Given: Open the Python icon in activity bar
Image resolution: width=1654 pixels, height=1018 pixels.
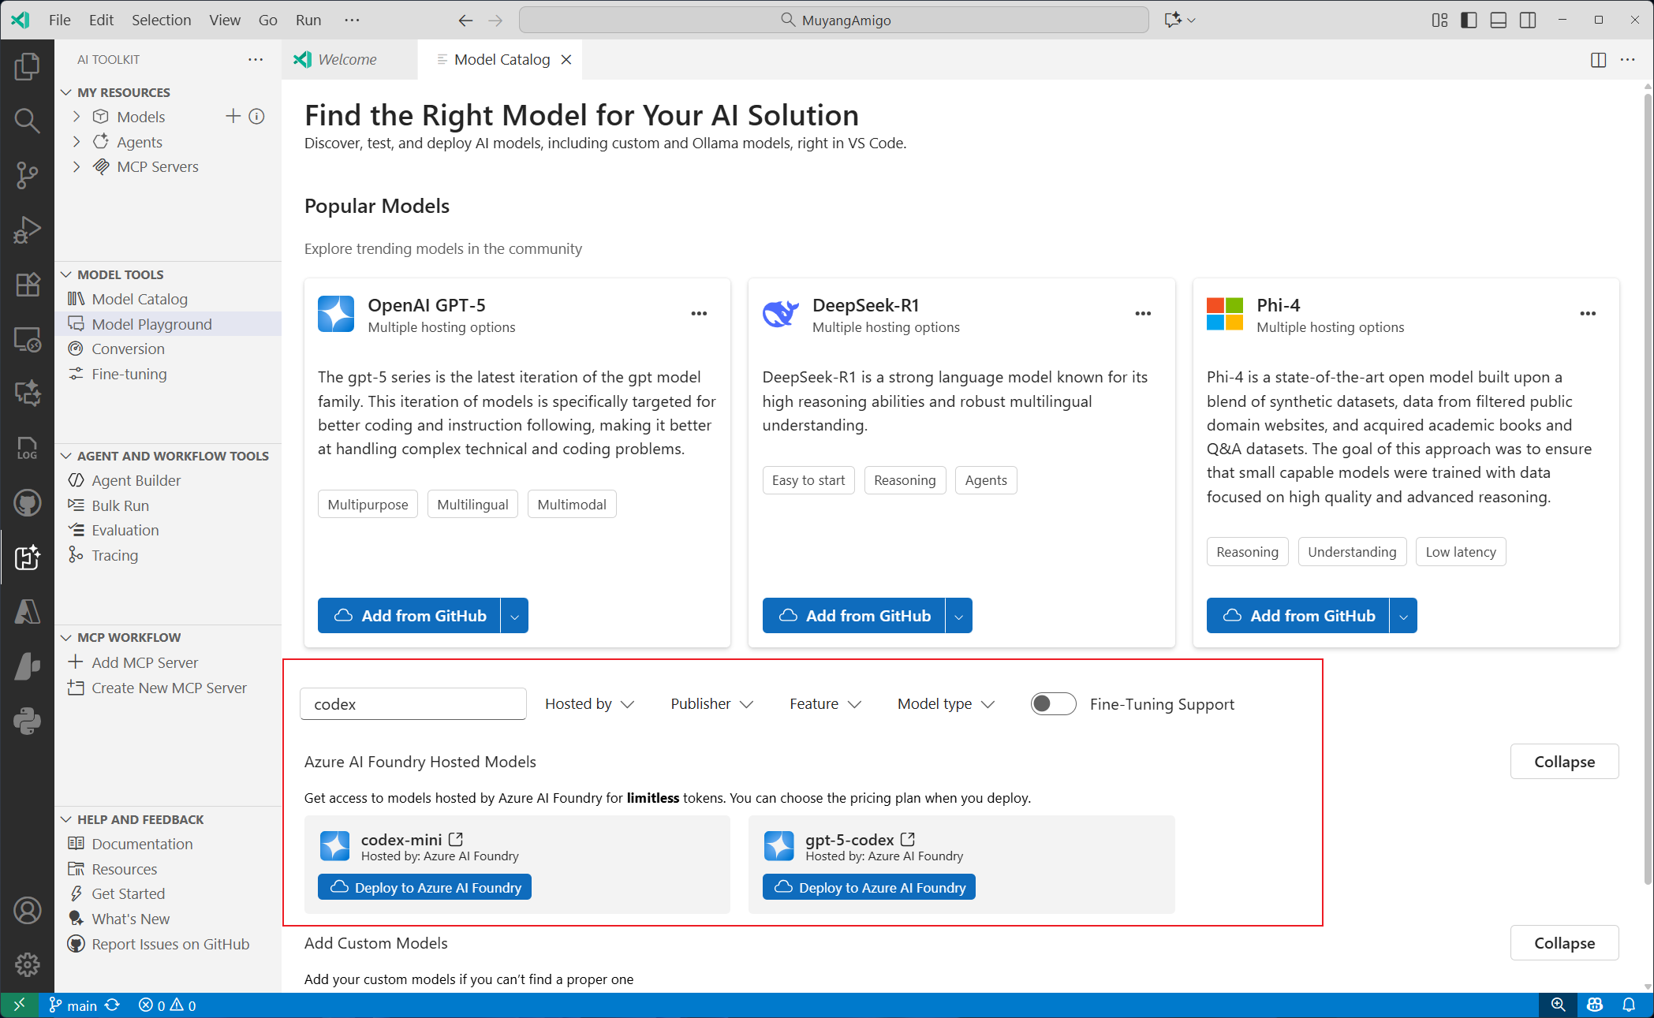Looking at the screenshot, I should coord(27,721).
